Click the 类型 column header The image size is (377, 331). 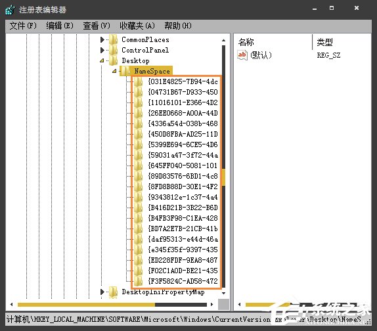click(x=324, y=42)
